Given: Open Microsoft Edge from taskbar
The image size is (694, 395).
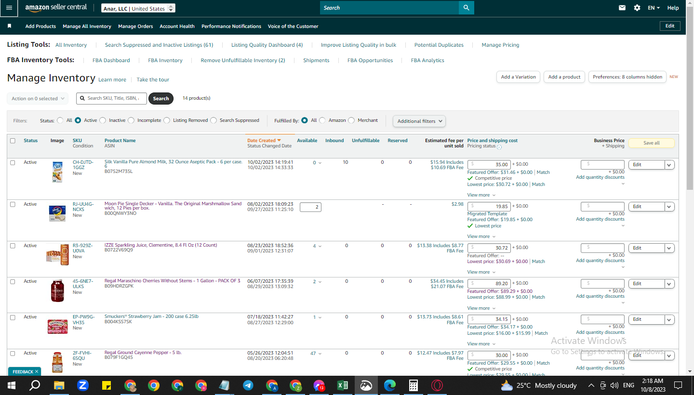Looking at the screenshot, I should 390,385.
